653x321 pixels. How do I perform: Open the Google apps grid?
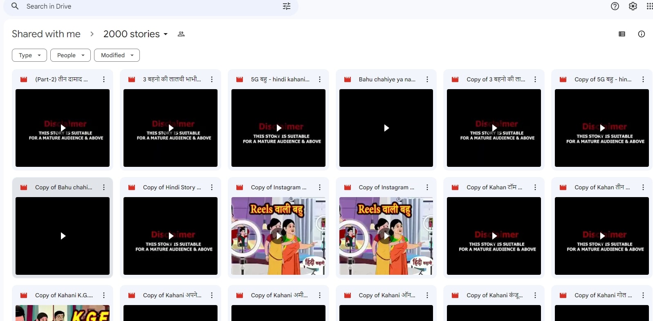(649, 6)
